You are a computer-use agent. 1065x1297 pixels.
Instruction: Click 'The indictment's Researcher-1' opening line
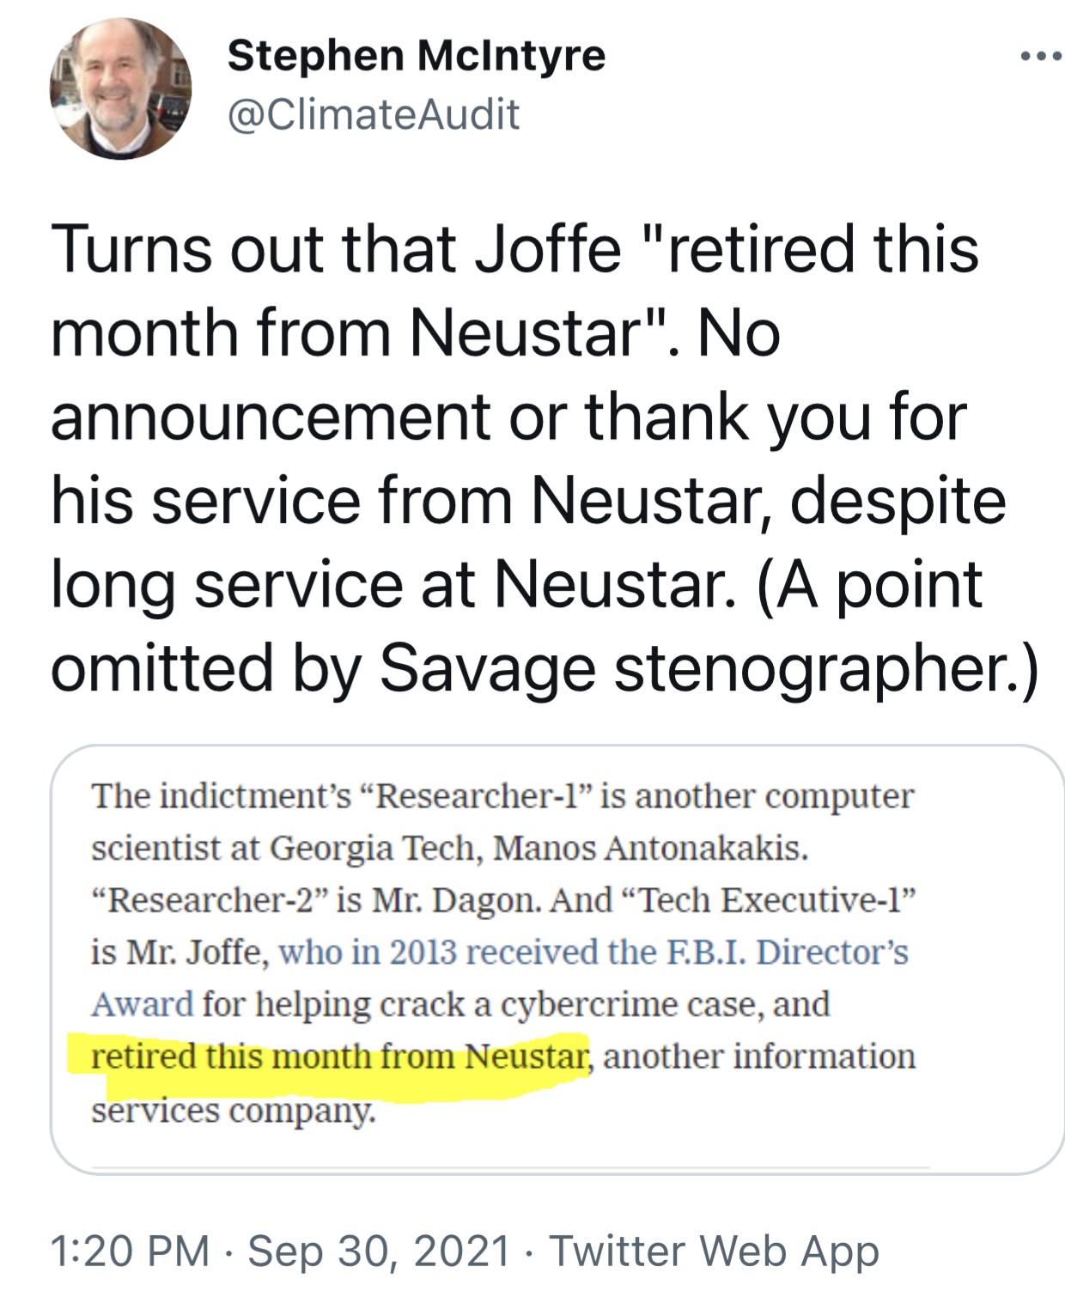point(341,796)
